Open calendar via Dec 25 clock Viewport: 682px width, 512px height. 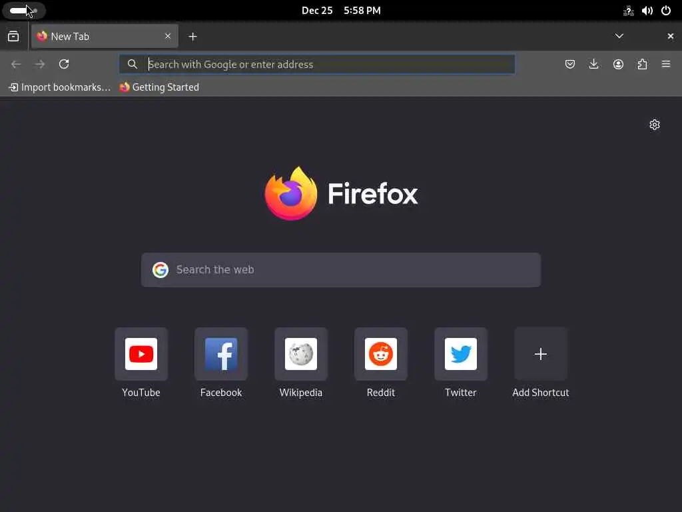tap(341, 11)
